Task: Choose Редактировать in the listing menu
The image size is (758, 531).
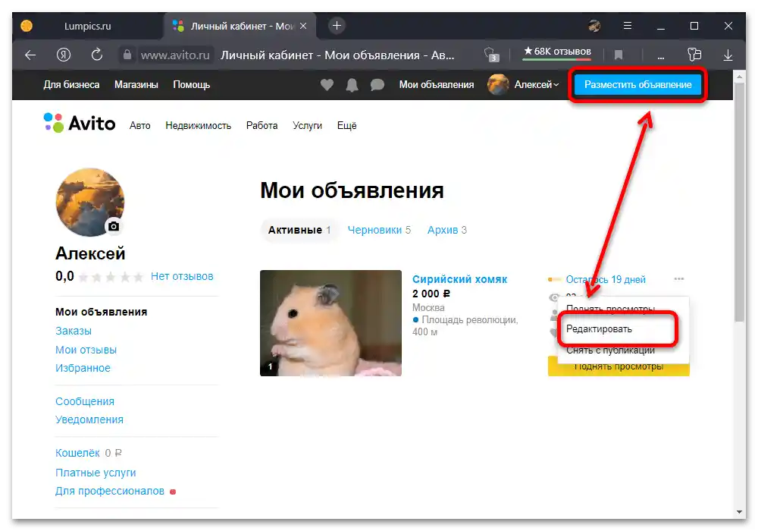Action: point(599,329)
